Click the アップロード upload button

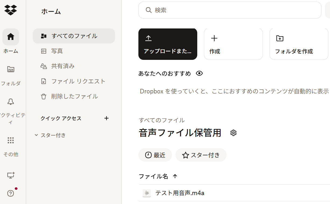168,44
